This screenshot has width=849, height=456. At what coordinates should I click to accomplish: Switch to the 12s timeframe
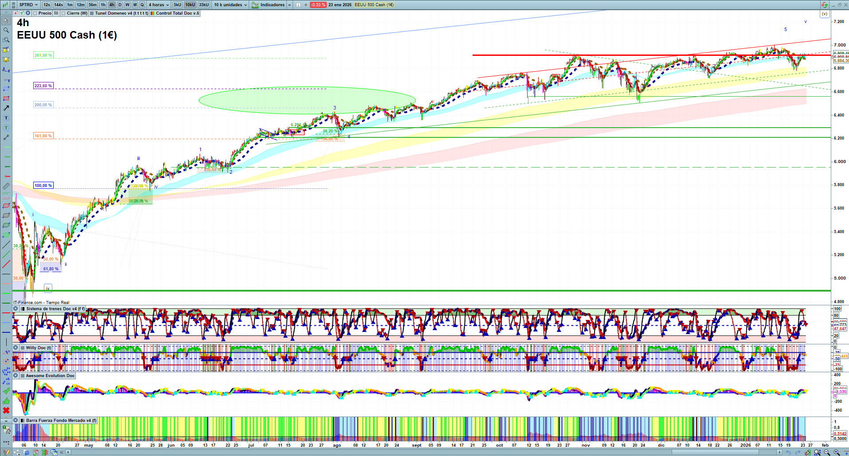[x=47, y=5]
